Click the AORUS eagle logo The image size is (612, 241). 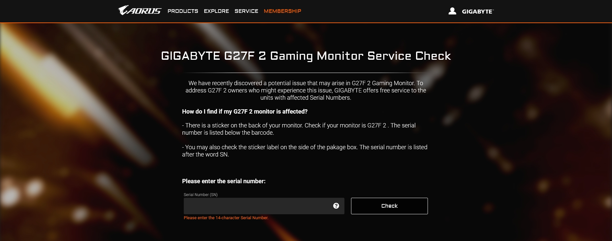[x=140, y=11]
